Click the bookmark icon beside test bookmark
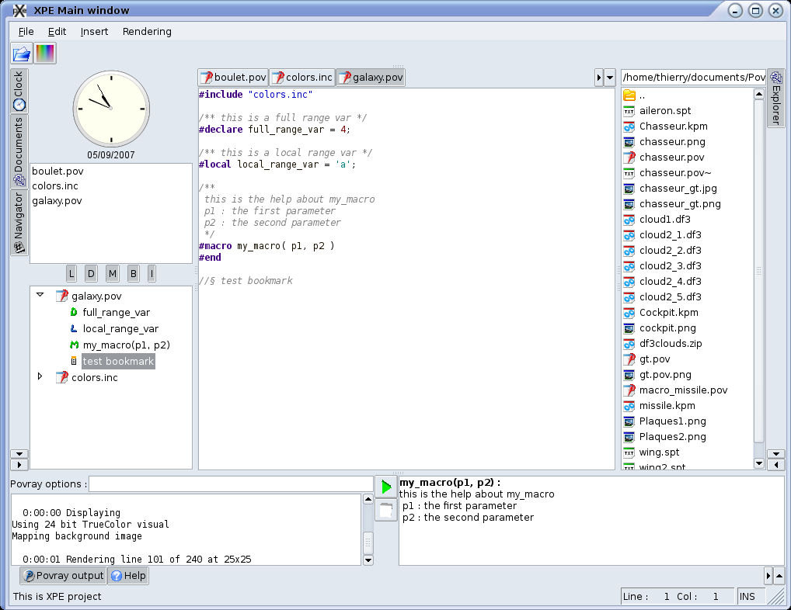The height and width of the screenshot is (610, 791). pyautogui.click(x=74, y=361)
